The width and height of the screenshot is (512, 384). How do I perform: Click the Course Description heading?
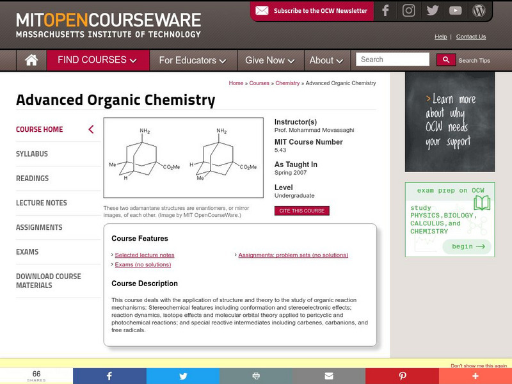[145, 284]
